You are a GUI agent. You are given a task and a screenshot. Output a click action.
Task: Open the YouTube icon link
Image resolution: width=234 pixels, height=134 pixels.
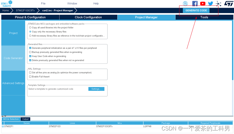click(x=203, y=4)
